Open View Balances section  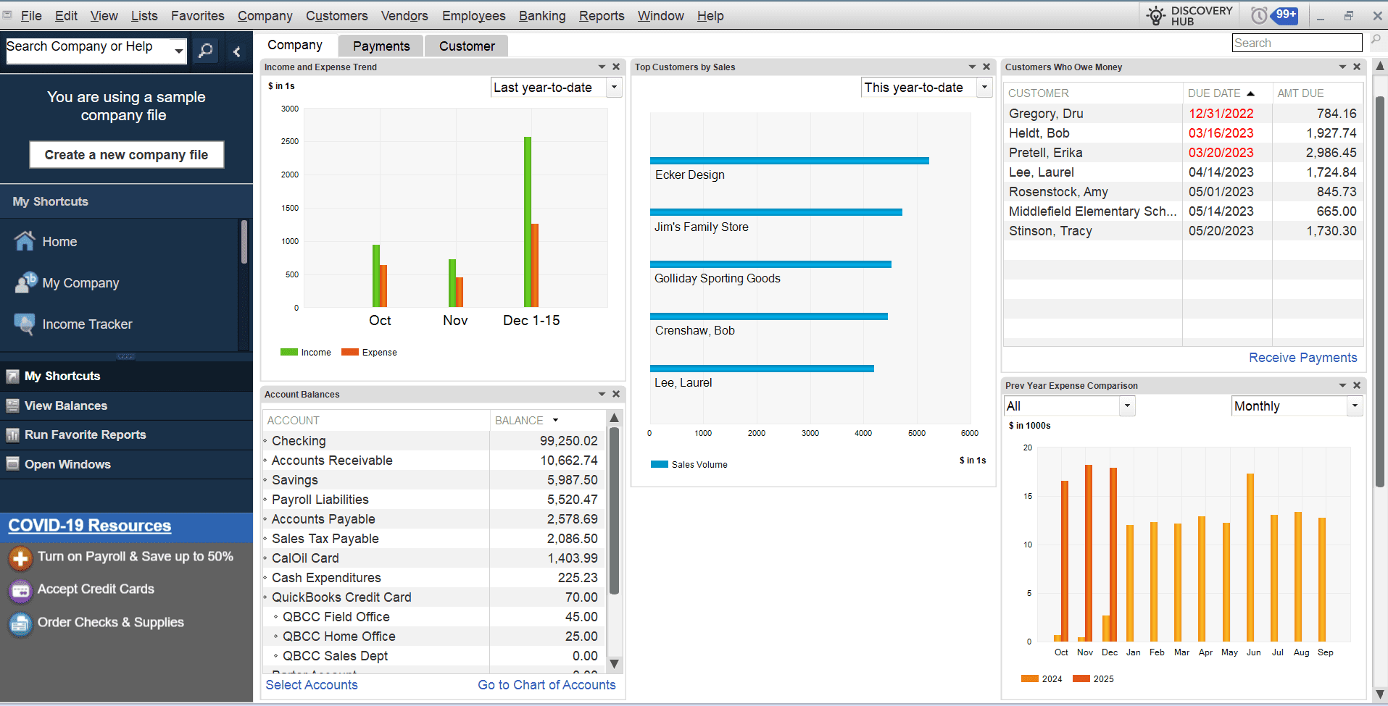click(126, 405)
